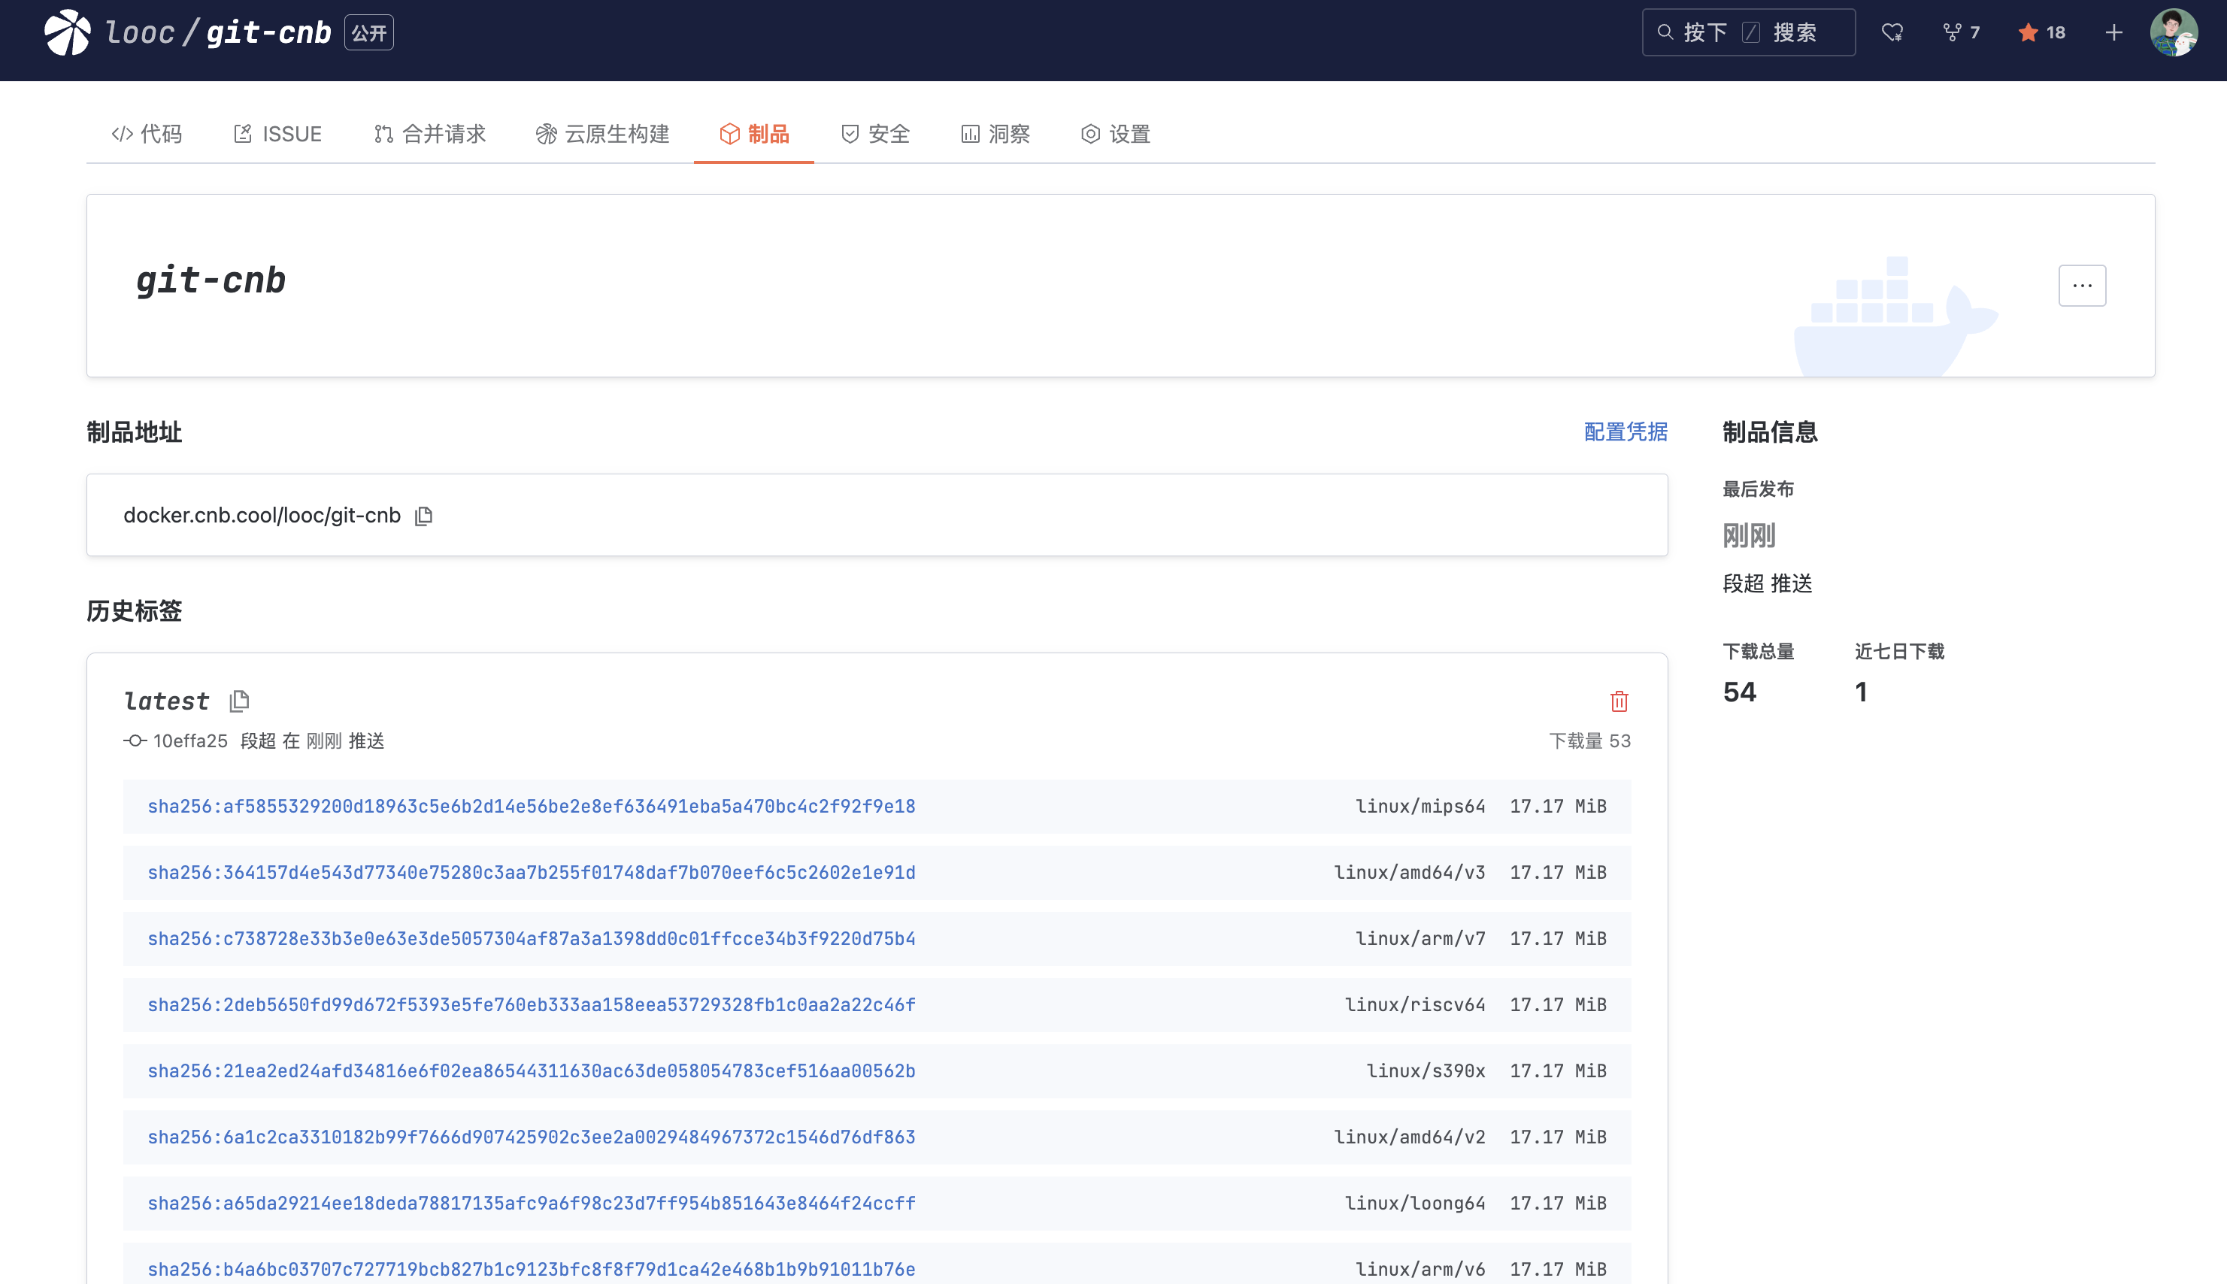Open the plus menu in the top bar
This screenshot has height=1284, width=2227.
click(2113, 32)
